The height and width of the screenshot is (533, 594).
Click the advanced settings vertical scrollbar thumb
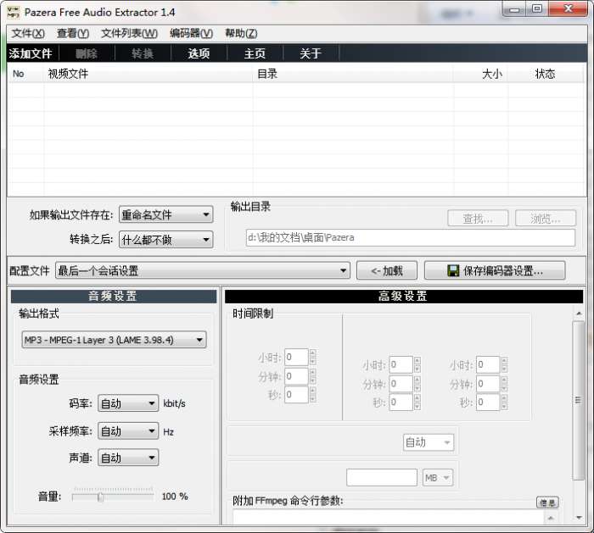[x=578, y=400]
